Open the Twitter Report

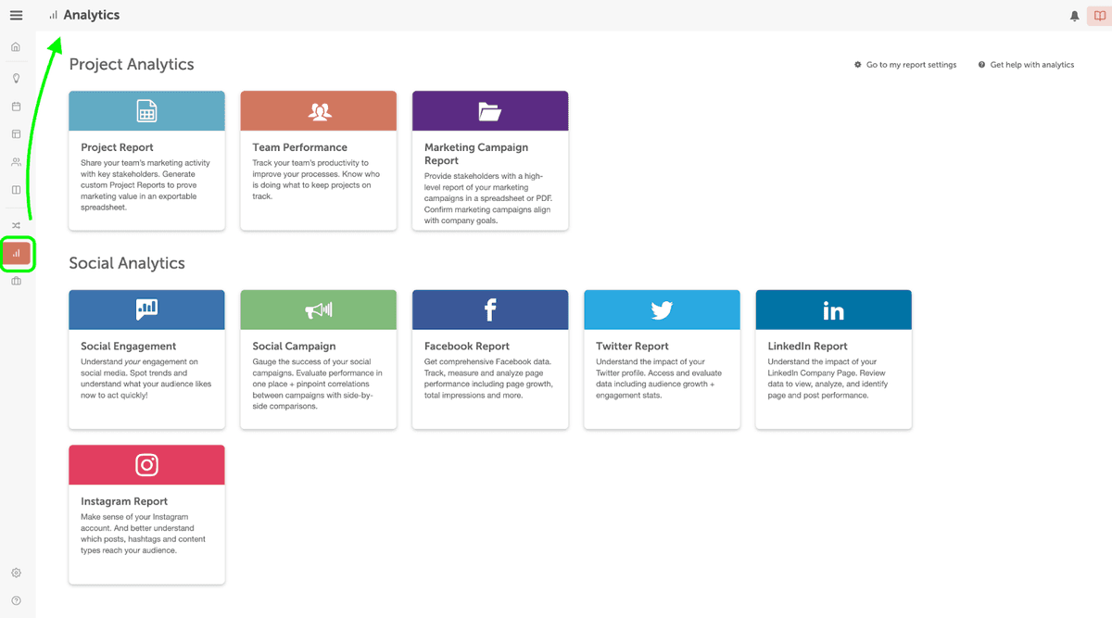[x=661, y=359]
